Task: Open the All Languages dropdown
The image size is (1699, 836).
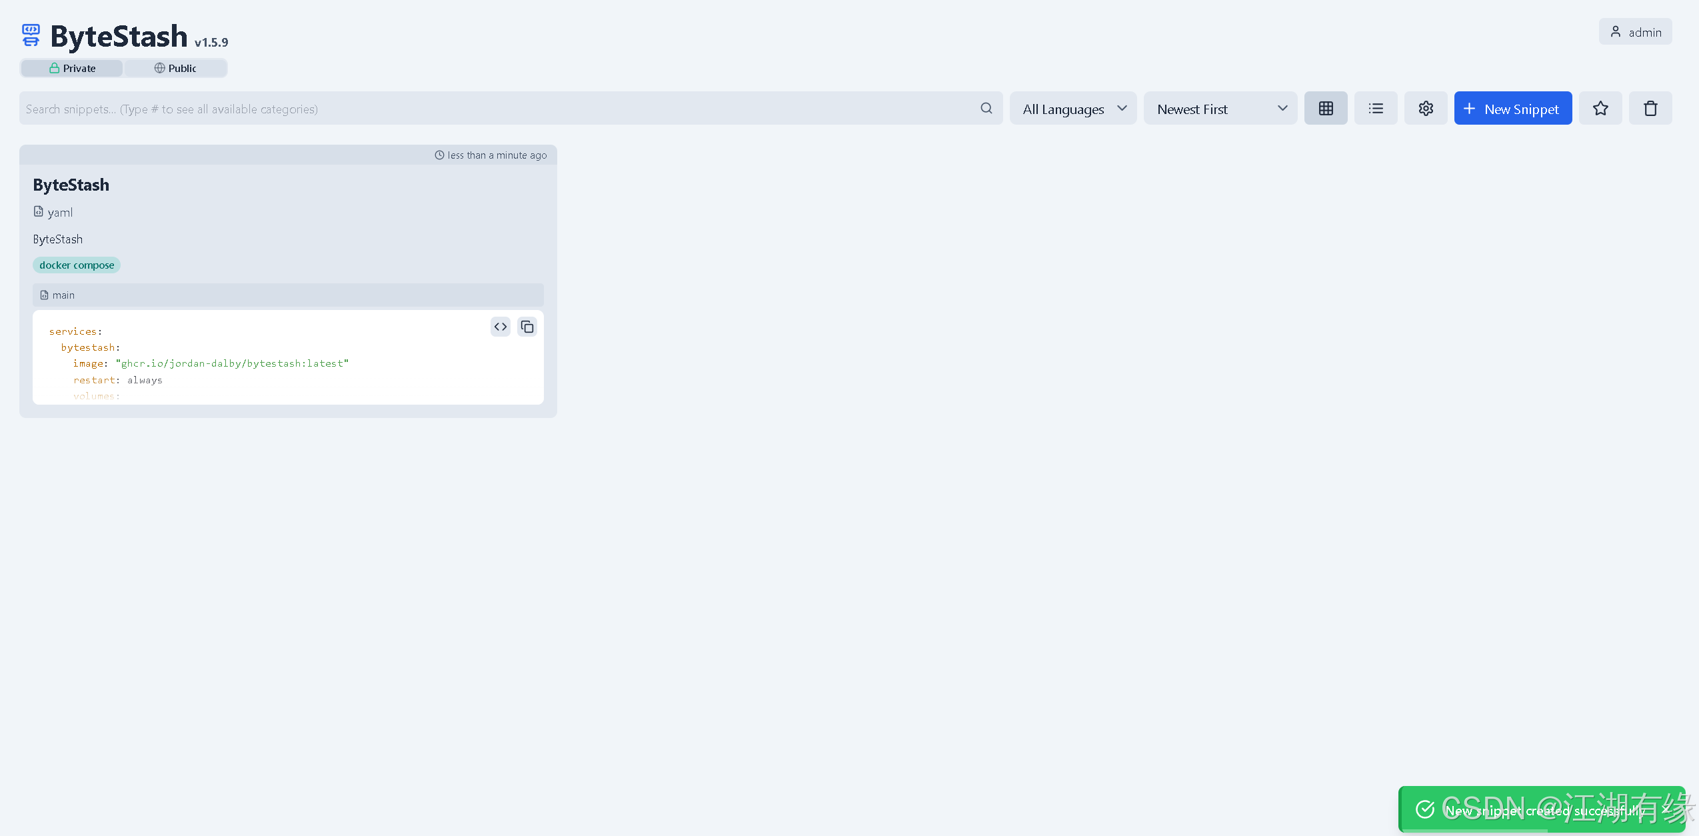Action: [1072, 109]
